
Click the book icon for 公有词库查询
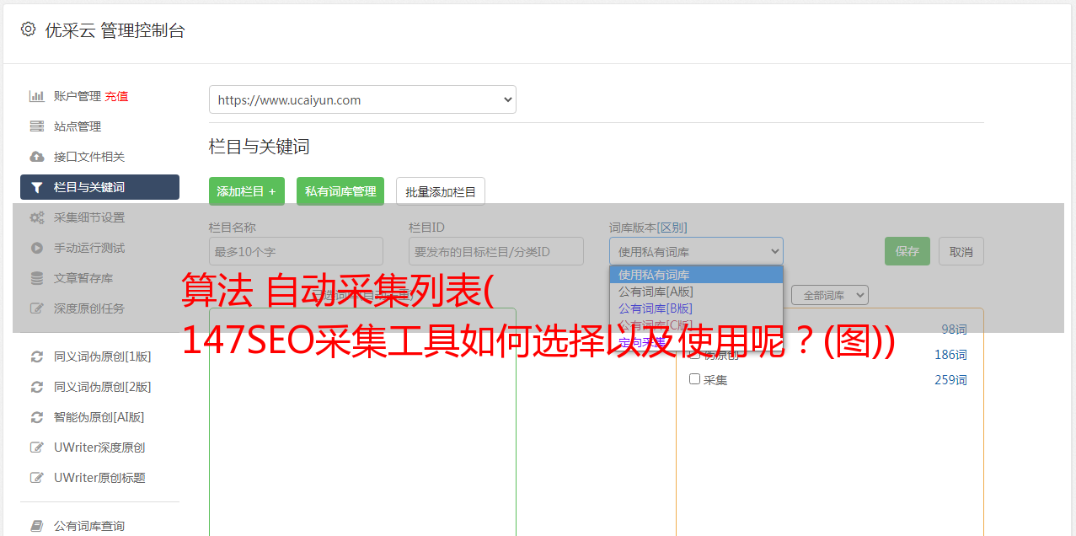[x=36, y=526]
